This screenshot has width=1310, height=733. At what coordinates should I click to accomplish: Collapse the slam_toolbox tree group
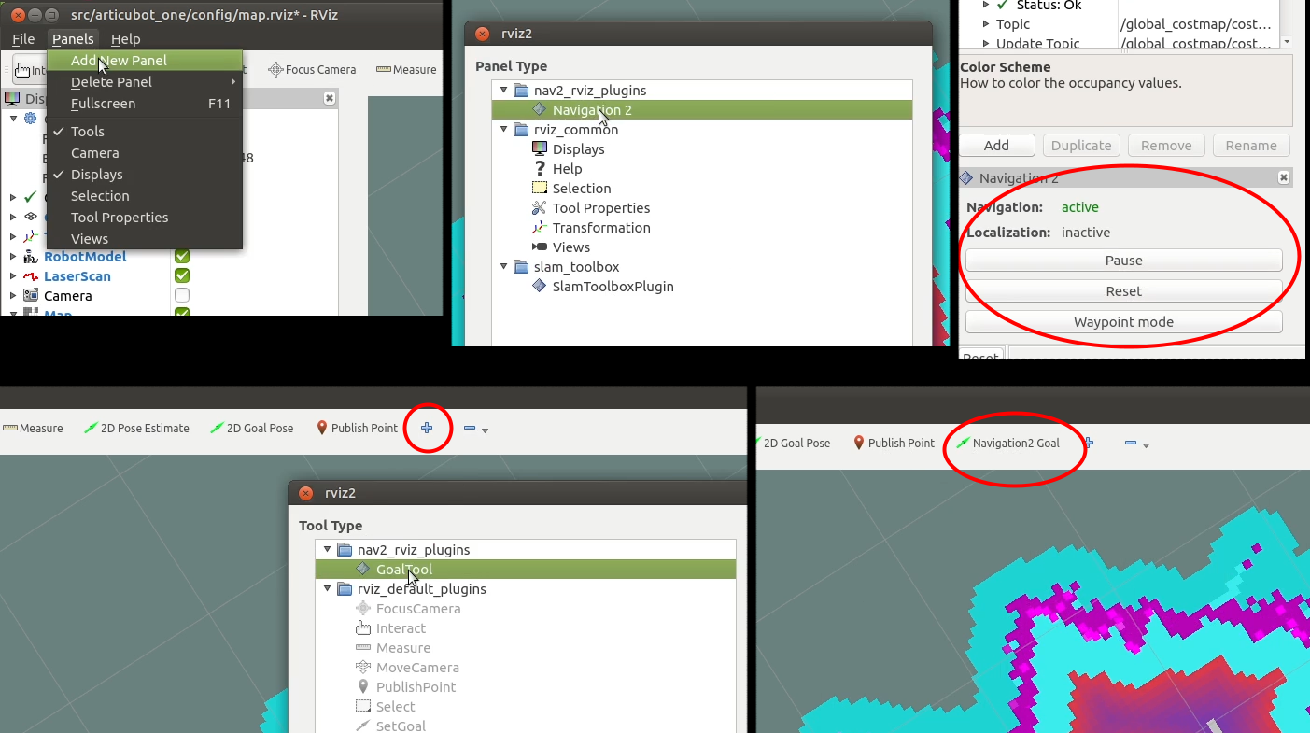click(504, 267)
